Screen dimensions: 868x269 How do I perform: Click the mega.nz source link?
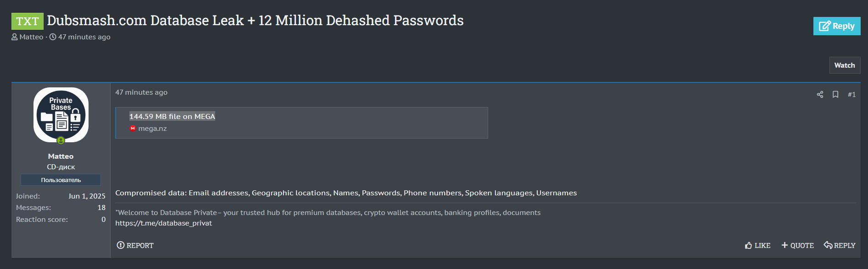tap(152, 129)
